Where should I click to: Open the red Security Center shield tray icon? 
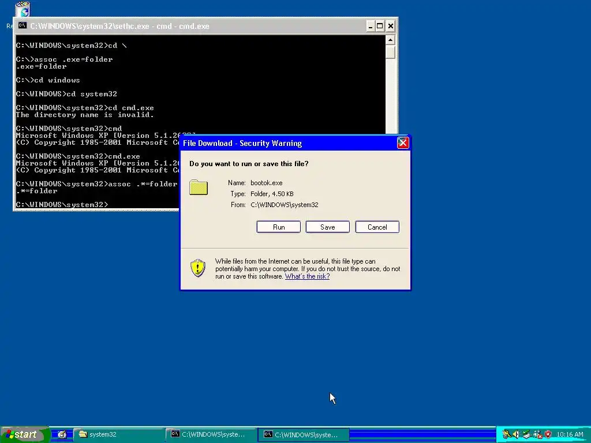tap(548, 434)
